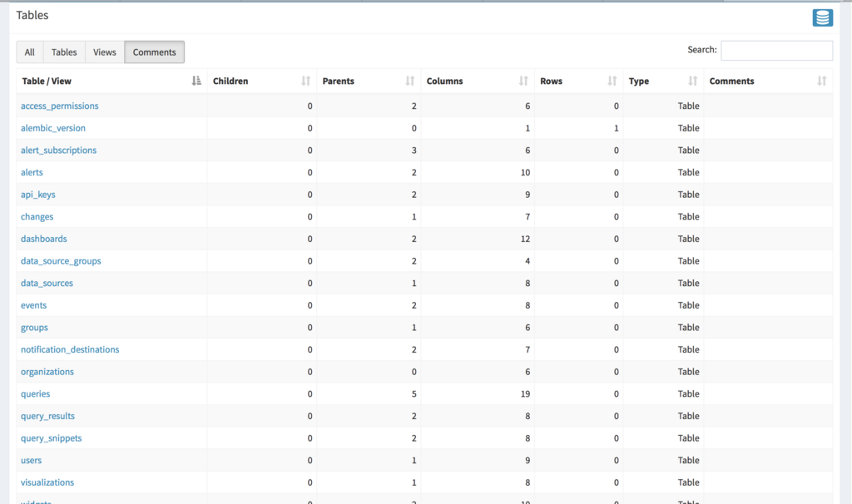
Task: Select the Tables filter tab
Action: pyautogui.click(x=64, y=52)
